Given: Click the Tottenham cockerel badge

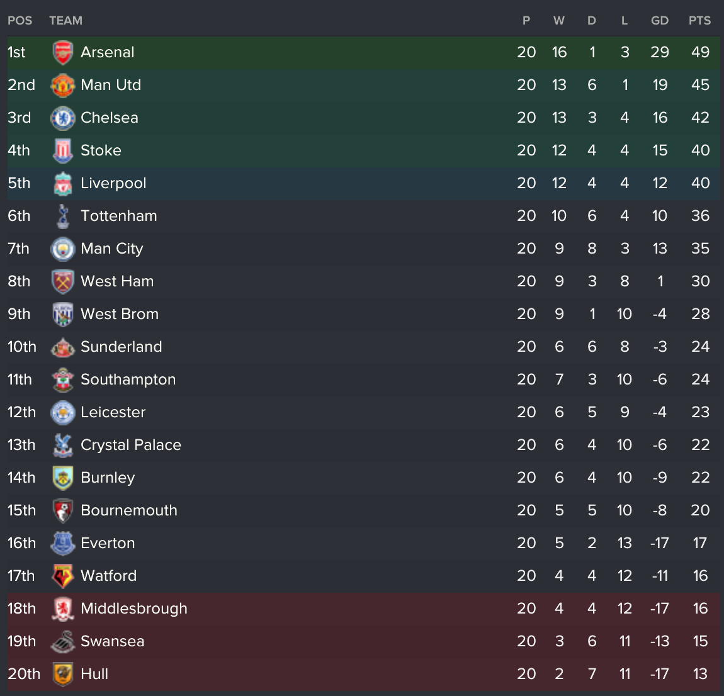Looking at the screenshot, I should (62, 216).
